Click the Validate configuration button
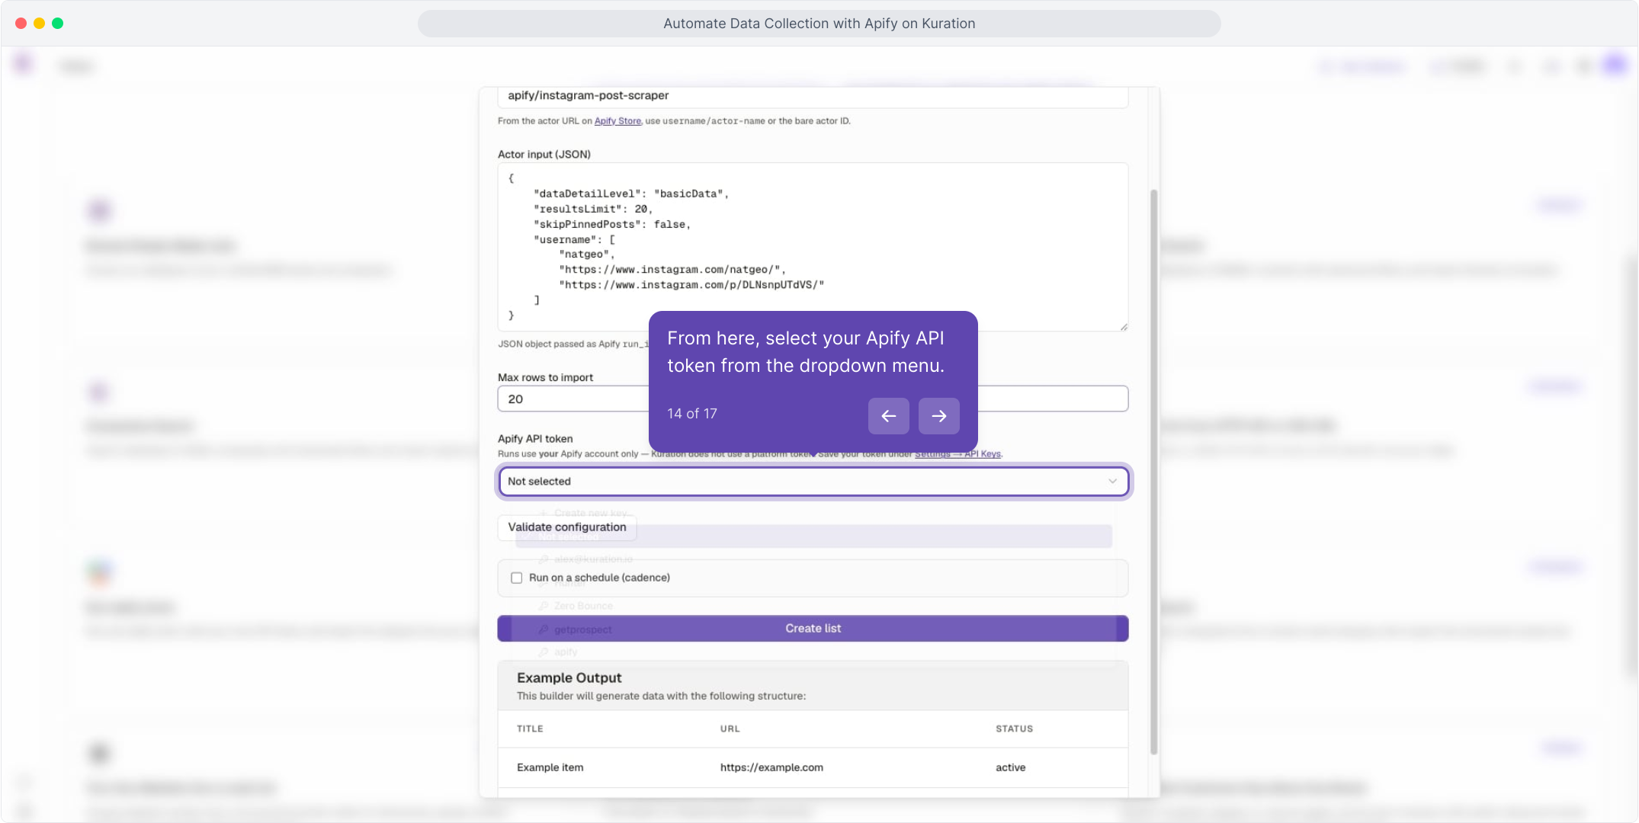This screenshot has width=1639, height=823. (567, 527)
